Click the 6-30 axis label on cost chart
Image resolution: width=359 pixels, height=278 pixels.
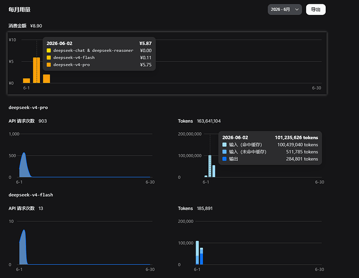[x=316, y=88]
